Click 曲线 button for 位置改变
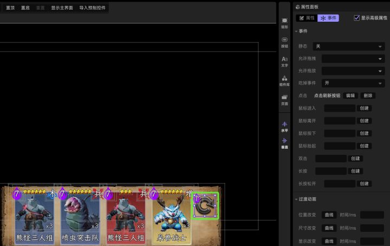The image size is (390, 246). pos(329,215)
